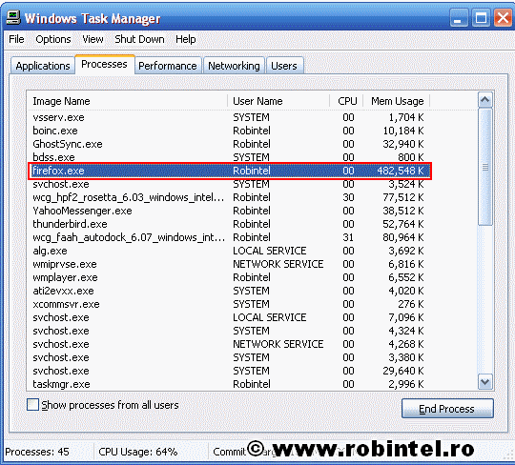This screenshot has height=465, width=515.
Task: Maximize the Task Manager window
Action: 481,18
